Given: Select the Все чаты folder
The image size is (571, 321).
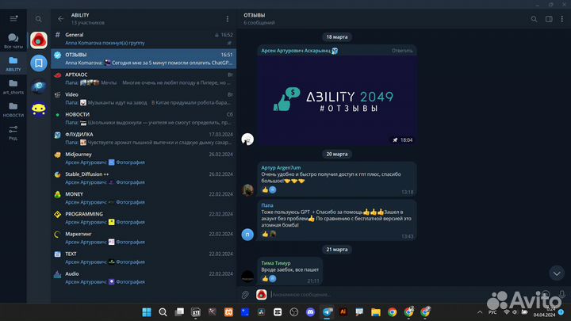Looking at the screenshot, I should point(13,40).
